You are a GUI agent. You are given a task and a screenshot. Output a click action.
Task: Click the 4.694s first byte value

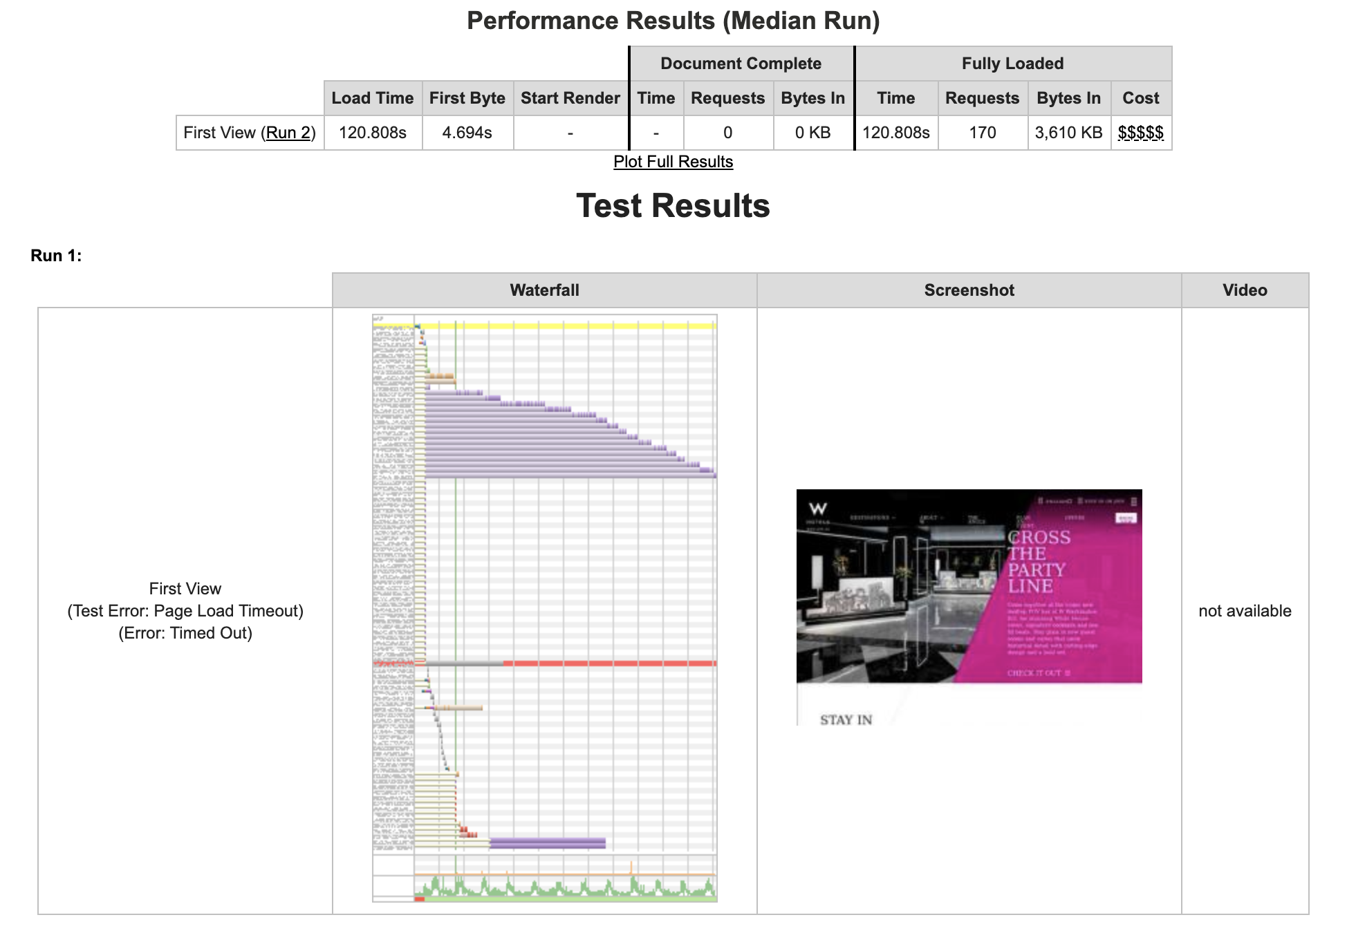click(x=467, y=133)
